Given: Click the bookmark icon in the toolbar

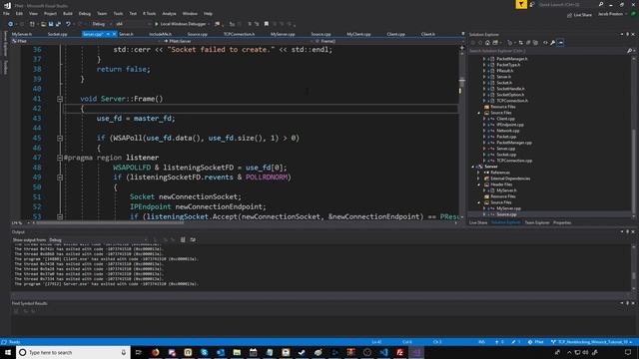Looking at the screenshot, I should (x=267, y=24).
